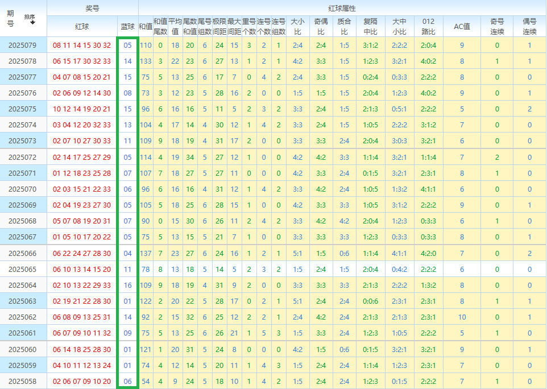Select the 大中小比 column header
The height and width of the screenshot is (389, 547).
(x=399, y=27)
